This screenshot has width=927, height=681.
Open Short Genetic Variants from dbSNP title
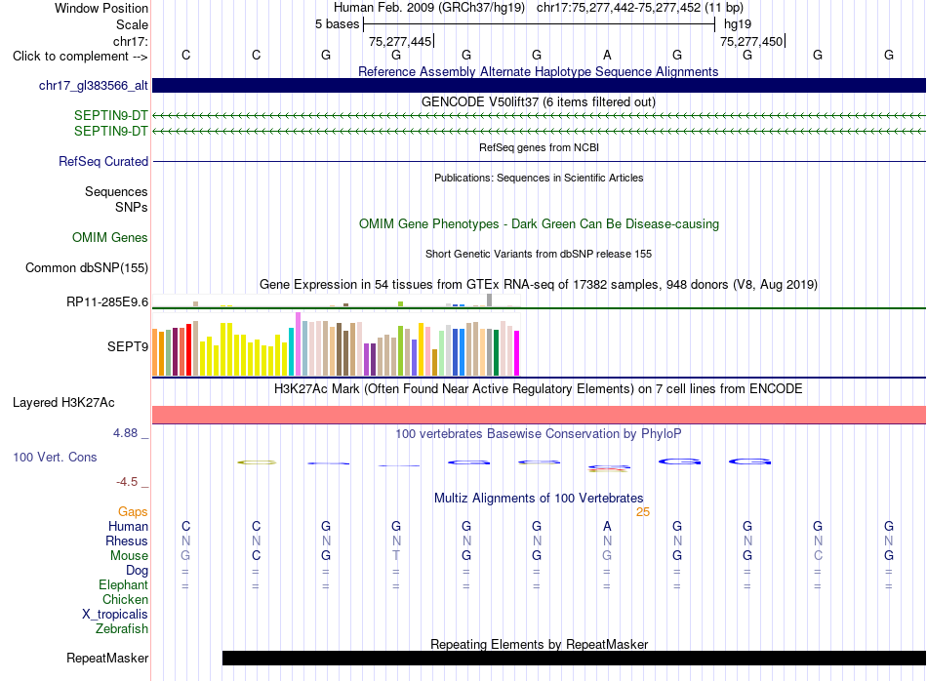coord(539,255)
